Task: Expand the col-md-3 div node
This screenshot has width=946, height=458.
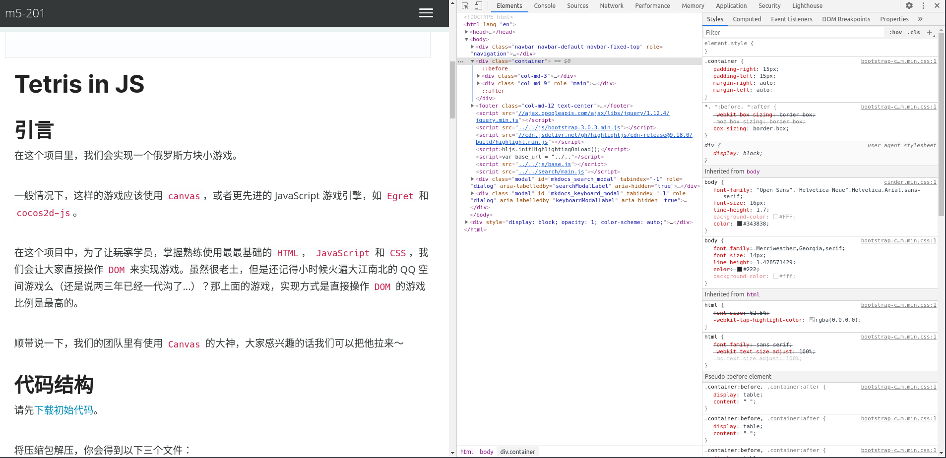Action: (478, 76)
